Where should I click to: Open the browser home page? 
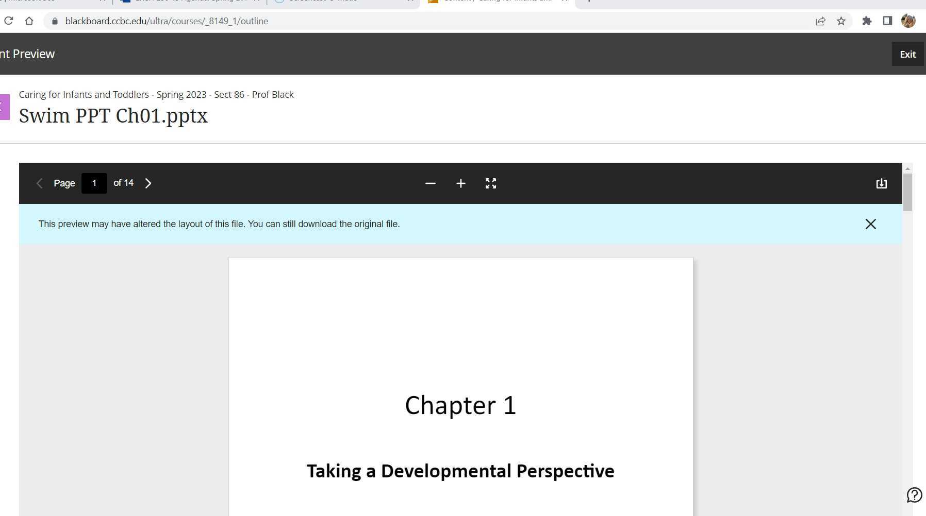(x=29, y=21)
